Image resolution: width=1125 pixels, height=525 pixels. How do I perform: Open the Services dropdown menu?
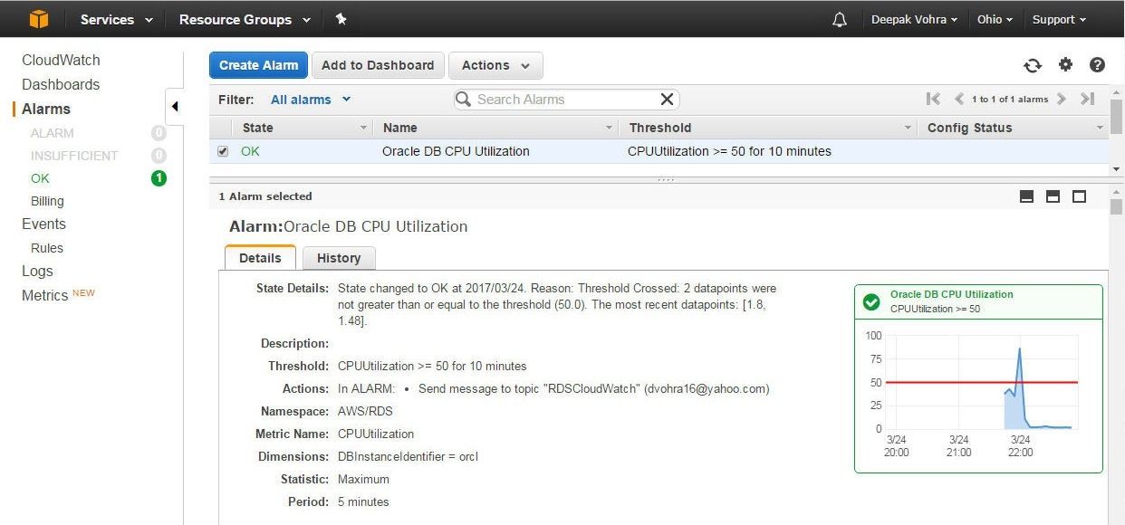117,19
